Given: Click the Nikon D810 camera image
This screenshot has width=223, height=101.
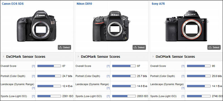Looking at the screenshot, I should point(111,26).
